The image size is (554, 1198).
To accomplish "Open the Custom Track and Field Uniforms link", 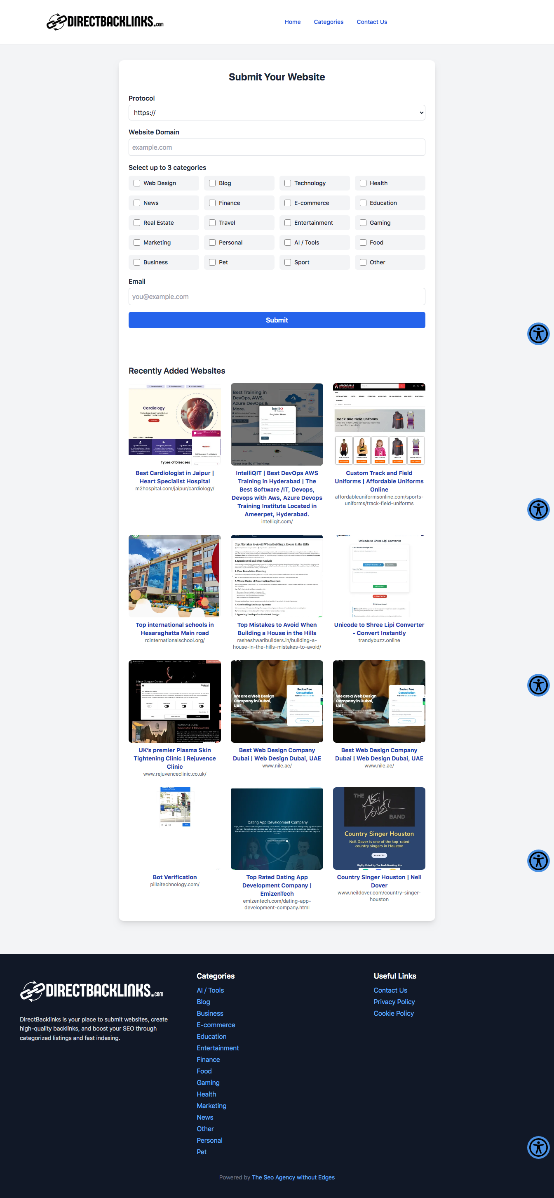I will [379, 481].
